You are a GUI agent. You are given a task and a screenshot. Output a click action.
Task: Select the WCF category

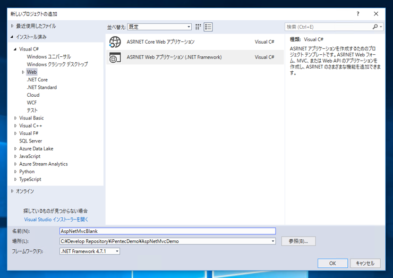pos(31,103)
